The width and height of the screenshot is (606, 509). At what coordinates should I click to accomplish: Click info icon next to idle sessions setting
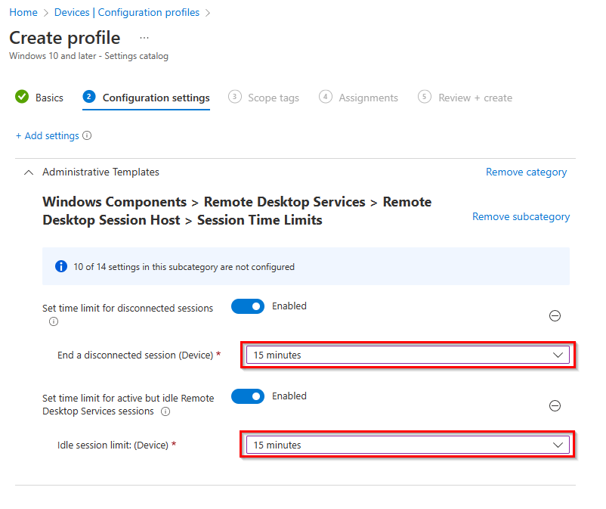pyautogui.click(x=165, y=411)
